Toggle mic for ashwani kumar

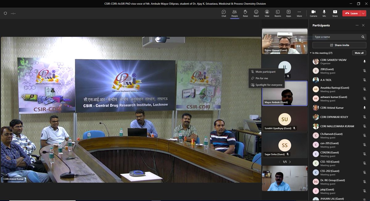364,99
